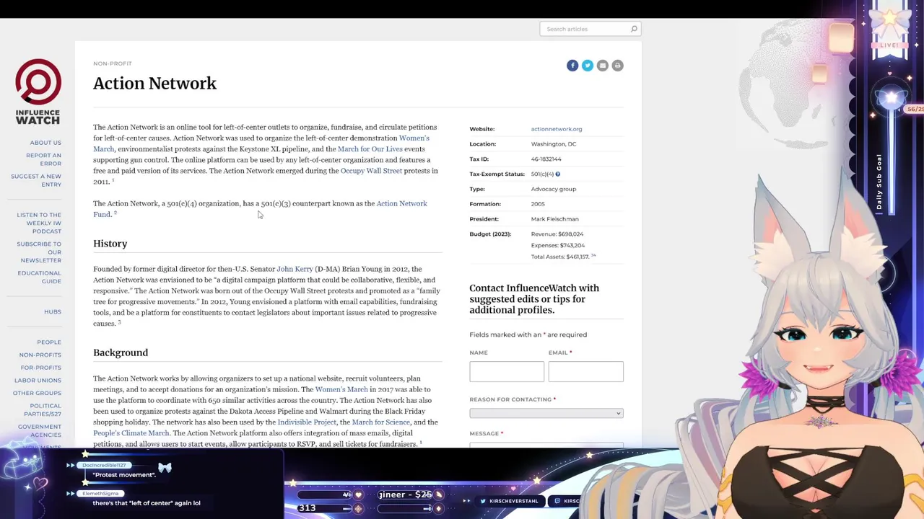Share the article on Twitter
Image resolution: width=924 pixels, height=519 pixels.
pos(588,66)
